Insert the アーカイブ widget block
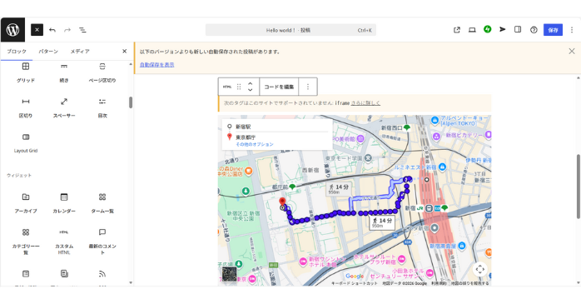Image resolution: width=581 pixels, height=304 pixels. (x=26, y=203)
